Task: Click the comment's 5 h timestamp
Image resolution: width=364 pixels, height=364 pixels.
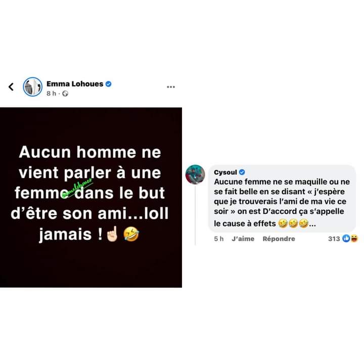Action: pyautogui.click(x=219, y=239)
